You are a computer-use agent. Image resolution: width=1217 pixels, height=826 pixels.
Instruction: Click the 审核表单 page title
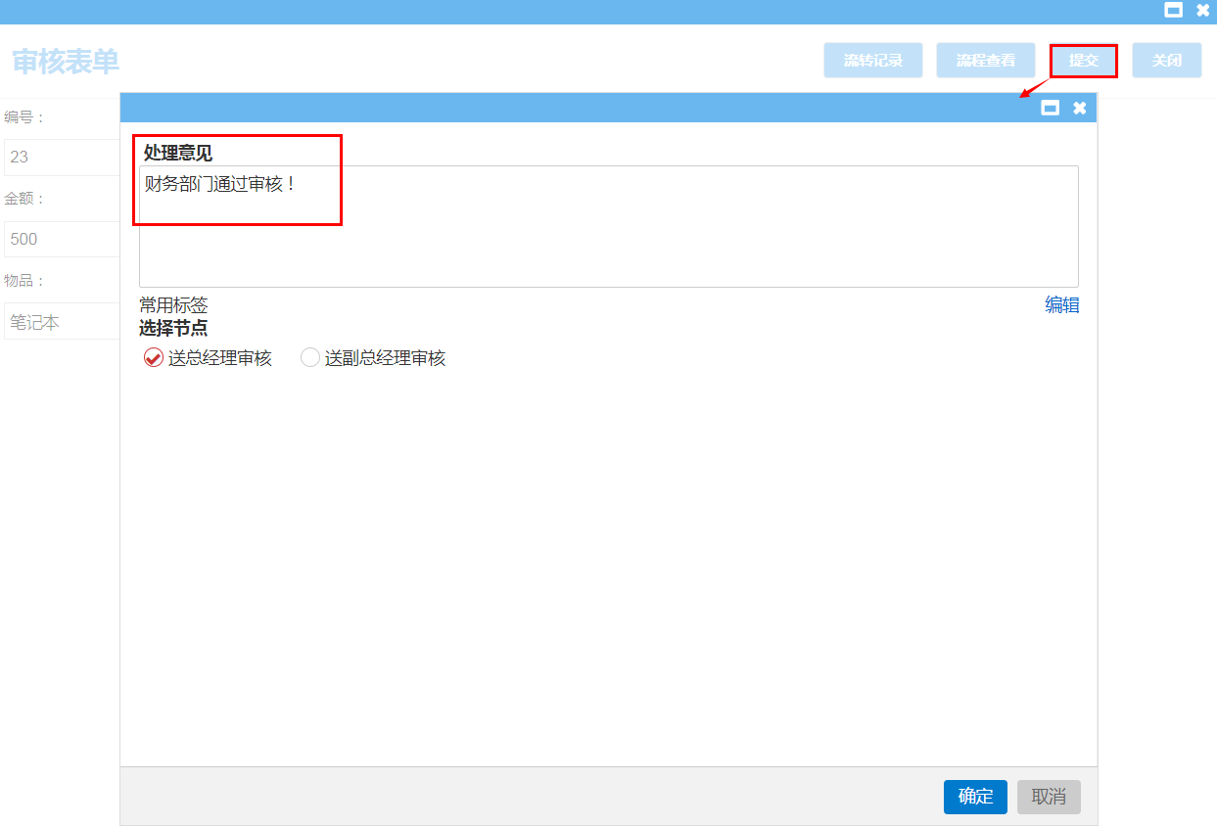66,62
